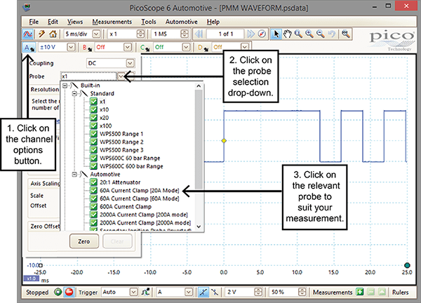This screenshot has height=303, width=421.
Task: Open advanced trigger settings icon
Action: [145, 292]
